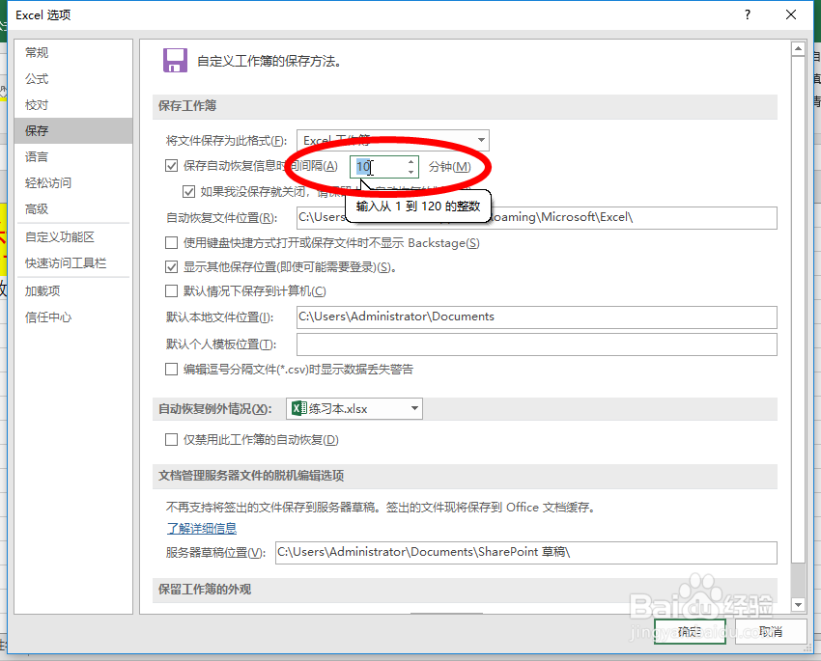Screen dimensions: 821x661
Task: Select the 高级 category
Action: coord(73,208)
